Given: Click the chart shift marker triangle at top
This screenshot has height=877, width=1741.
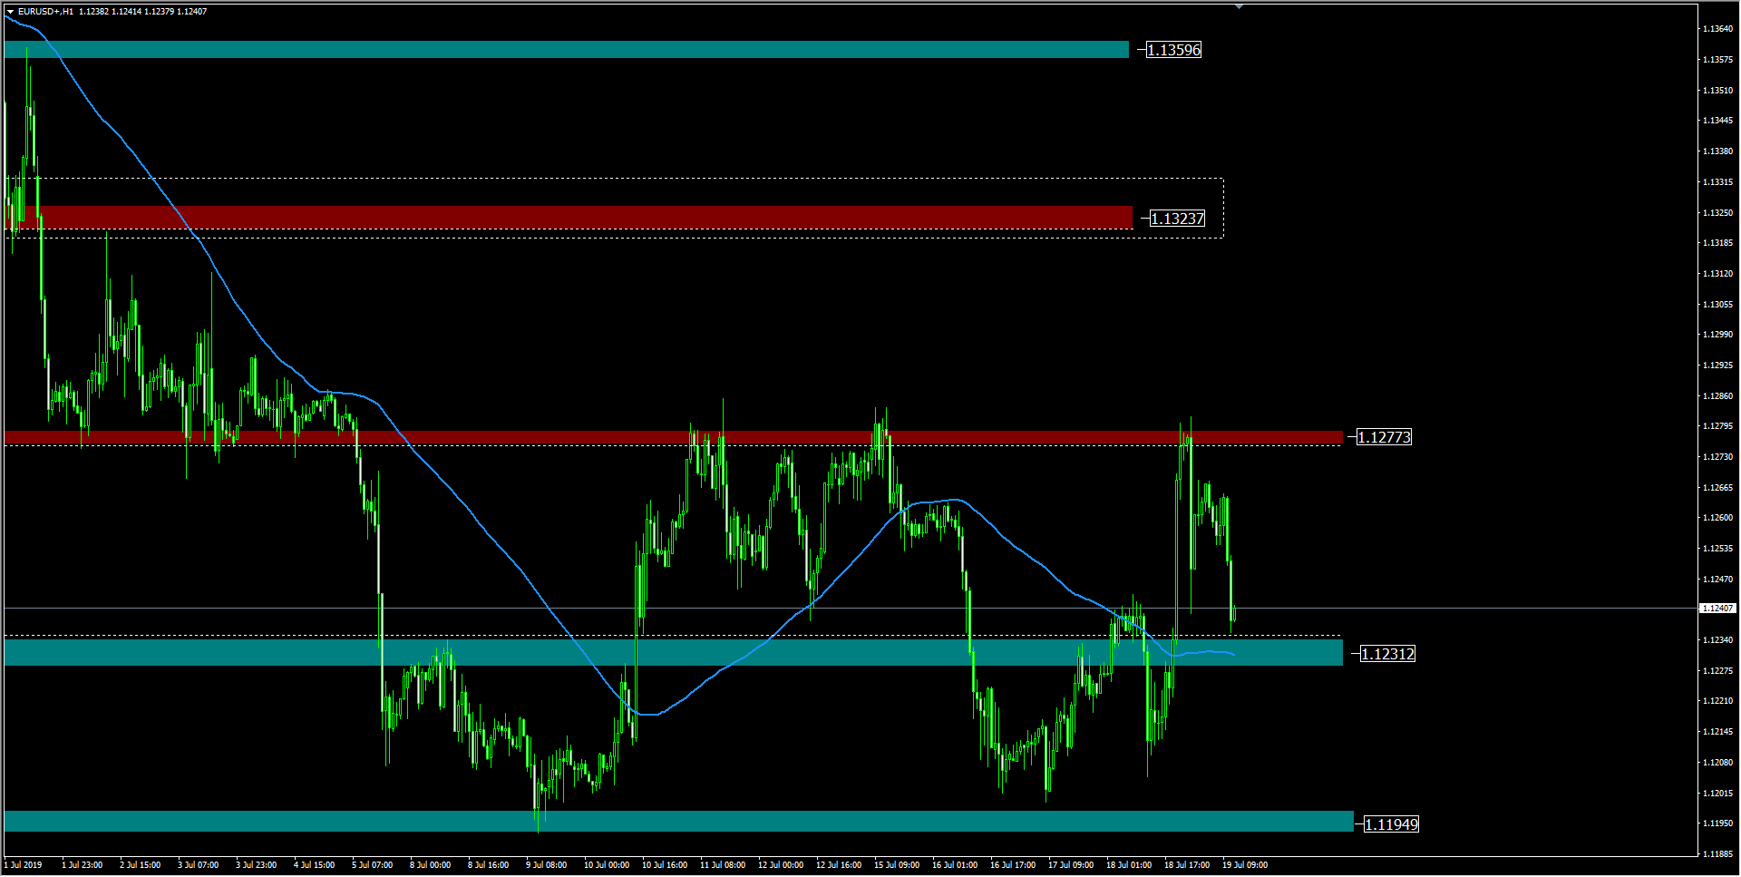Looking at the screenshot, I should [x=1239, y=6].
